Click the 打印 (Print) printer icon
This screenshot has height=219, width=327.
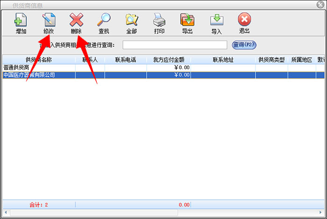click(159, 23)
